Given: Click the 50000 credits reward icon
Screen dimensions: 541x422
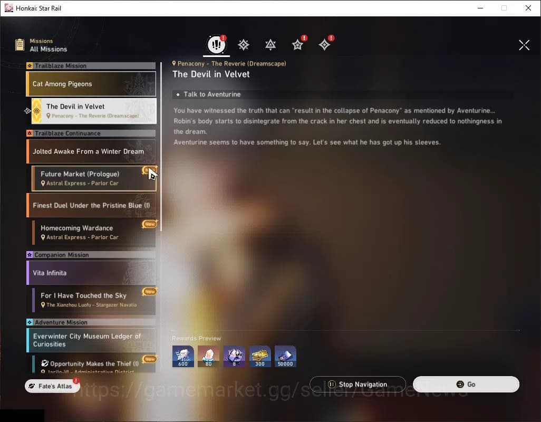Looking at the screenshot, I should (x=285, y=357).
